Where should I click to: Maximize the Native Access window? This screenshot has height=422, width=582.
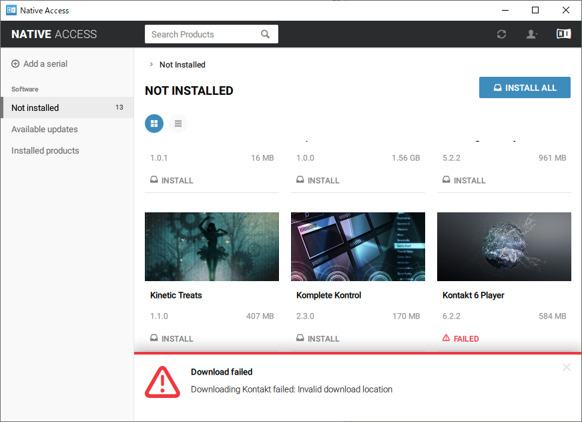[x=535, y=10]
